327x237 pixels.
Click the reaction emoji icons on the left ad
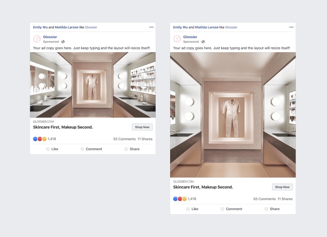40,139
